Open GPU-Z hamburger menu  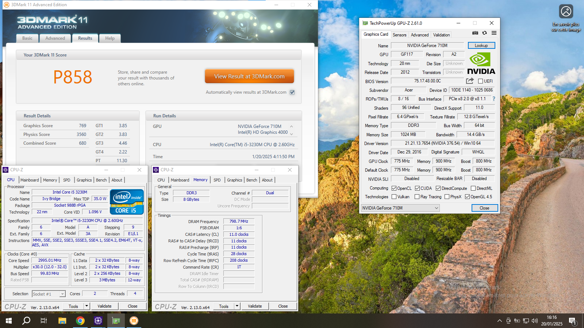494,33
